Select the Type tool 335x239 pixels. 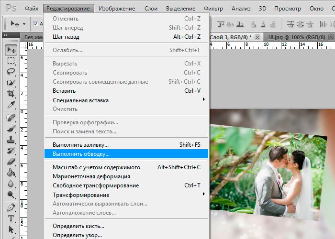[x=11, y=219]
